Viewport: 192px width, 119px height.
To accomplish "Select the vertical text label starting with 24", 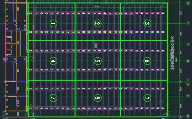I will point(172,53).
